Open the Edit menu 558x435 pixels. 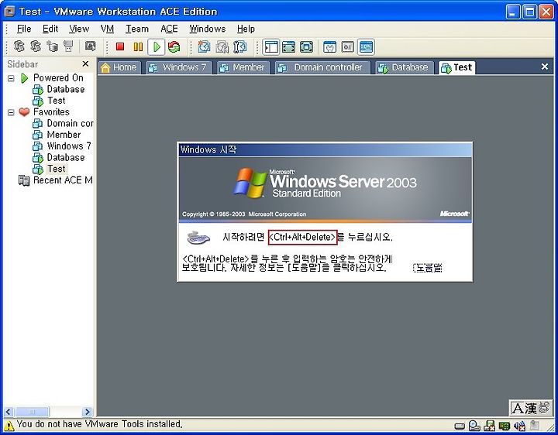click(x=50, y=29)
